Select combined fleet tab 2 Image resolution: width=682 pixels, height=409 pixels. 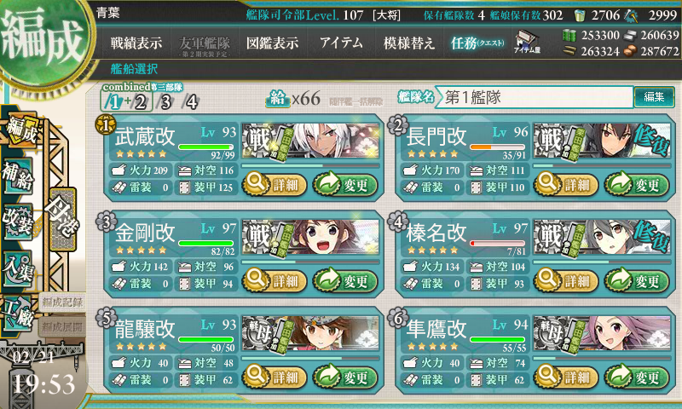140,102
